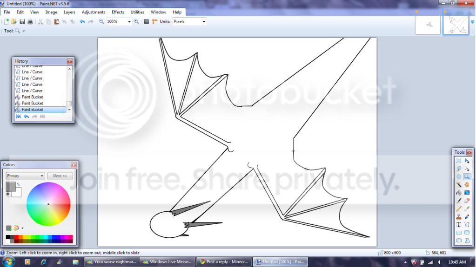
Task: Click the More >> button in Colors
Action: [x=60, y=176]
